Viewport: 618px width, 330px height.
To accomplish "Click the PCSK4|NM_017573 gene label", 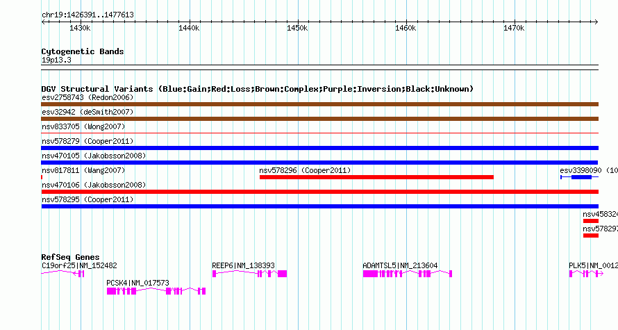I will coord(137,283).
